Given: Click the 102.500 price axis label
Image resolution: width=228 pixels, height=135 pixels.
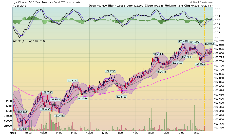Looking at the screenshot, I should point(219,103).
